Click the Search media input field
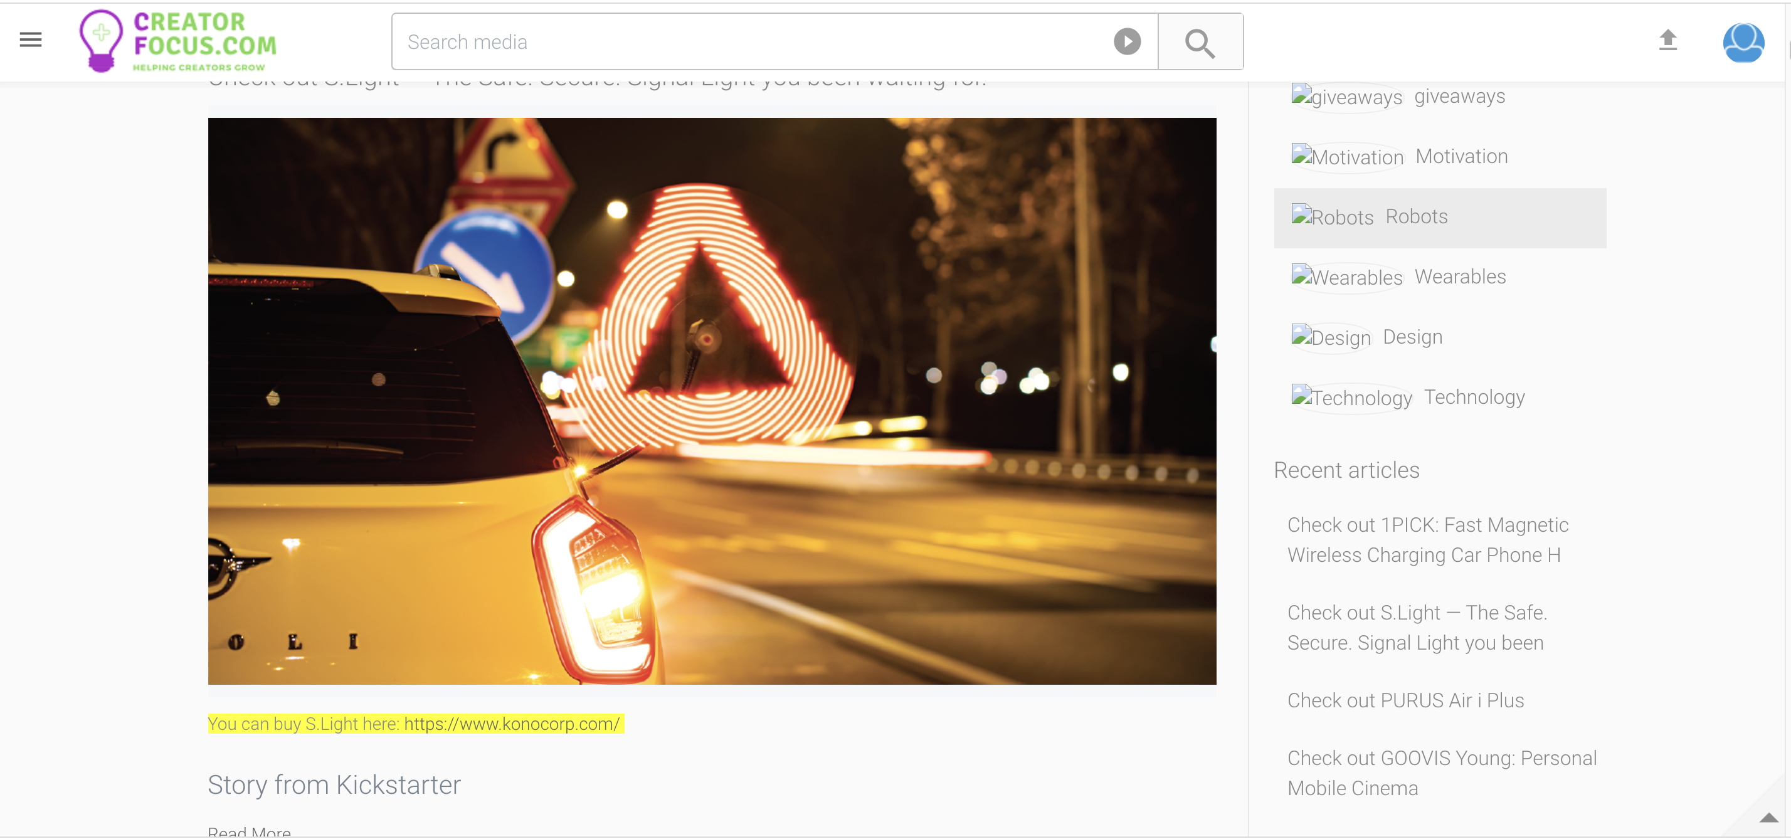The height and width of the screenshot is (839, 1791). (x=695, y=42)
